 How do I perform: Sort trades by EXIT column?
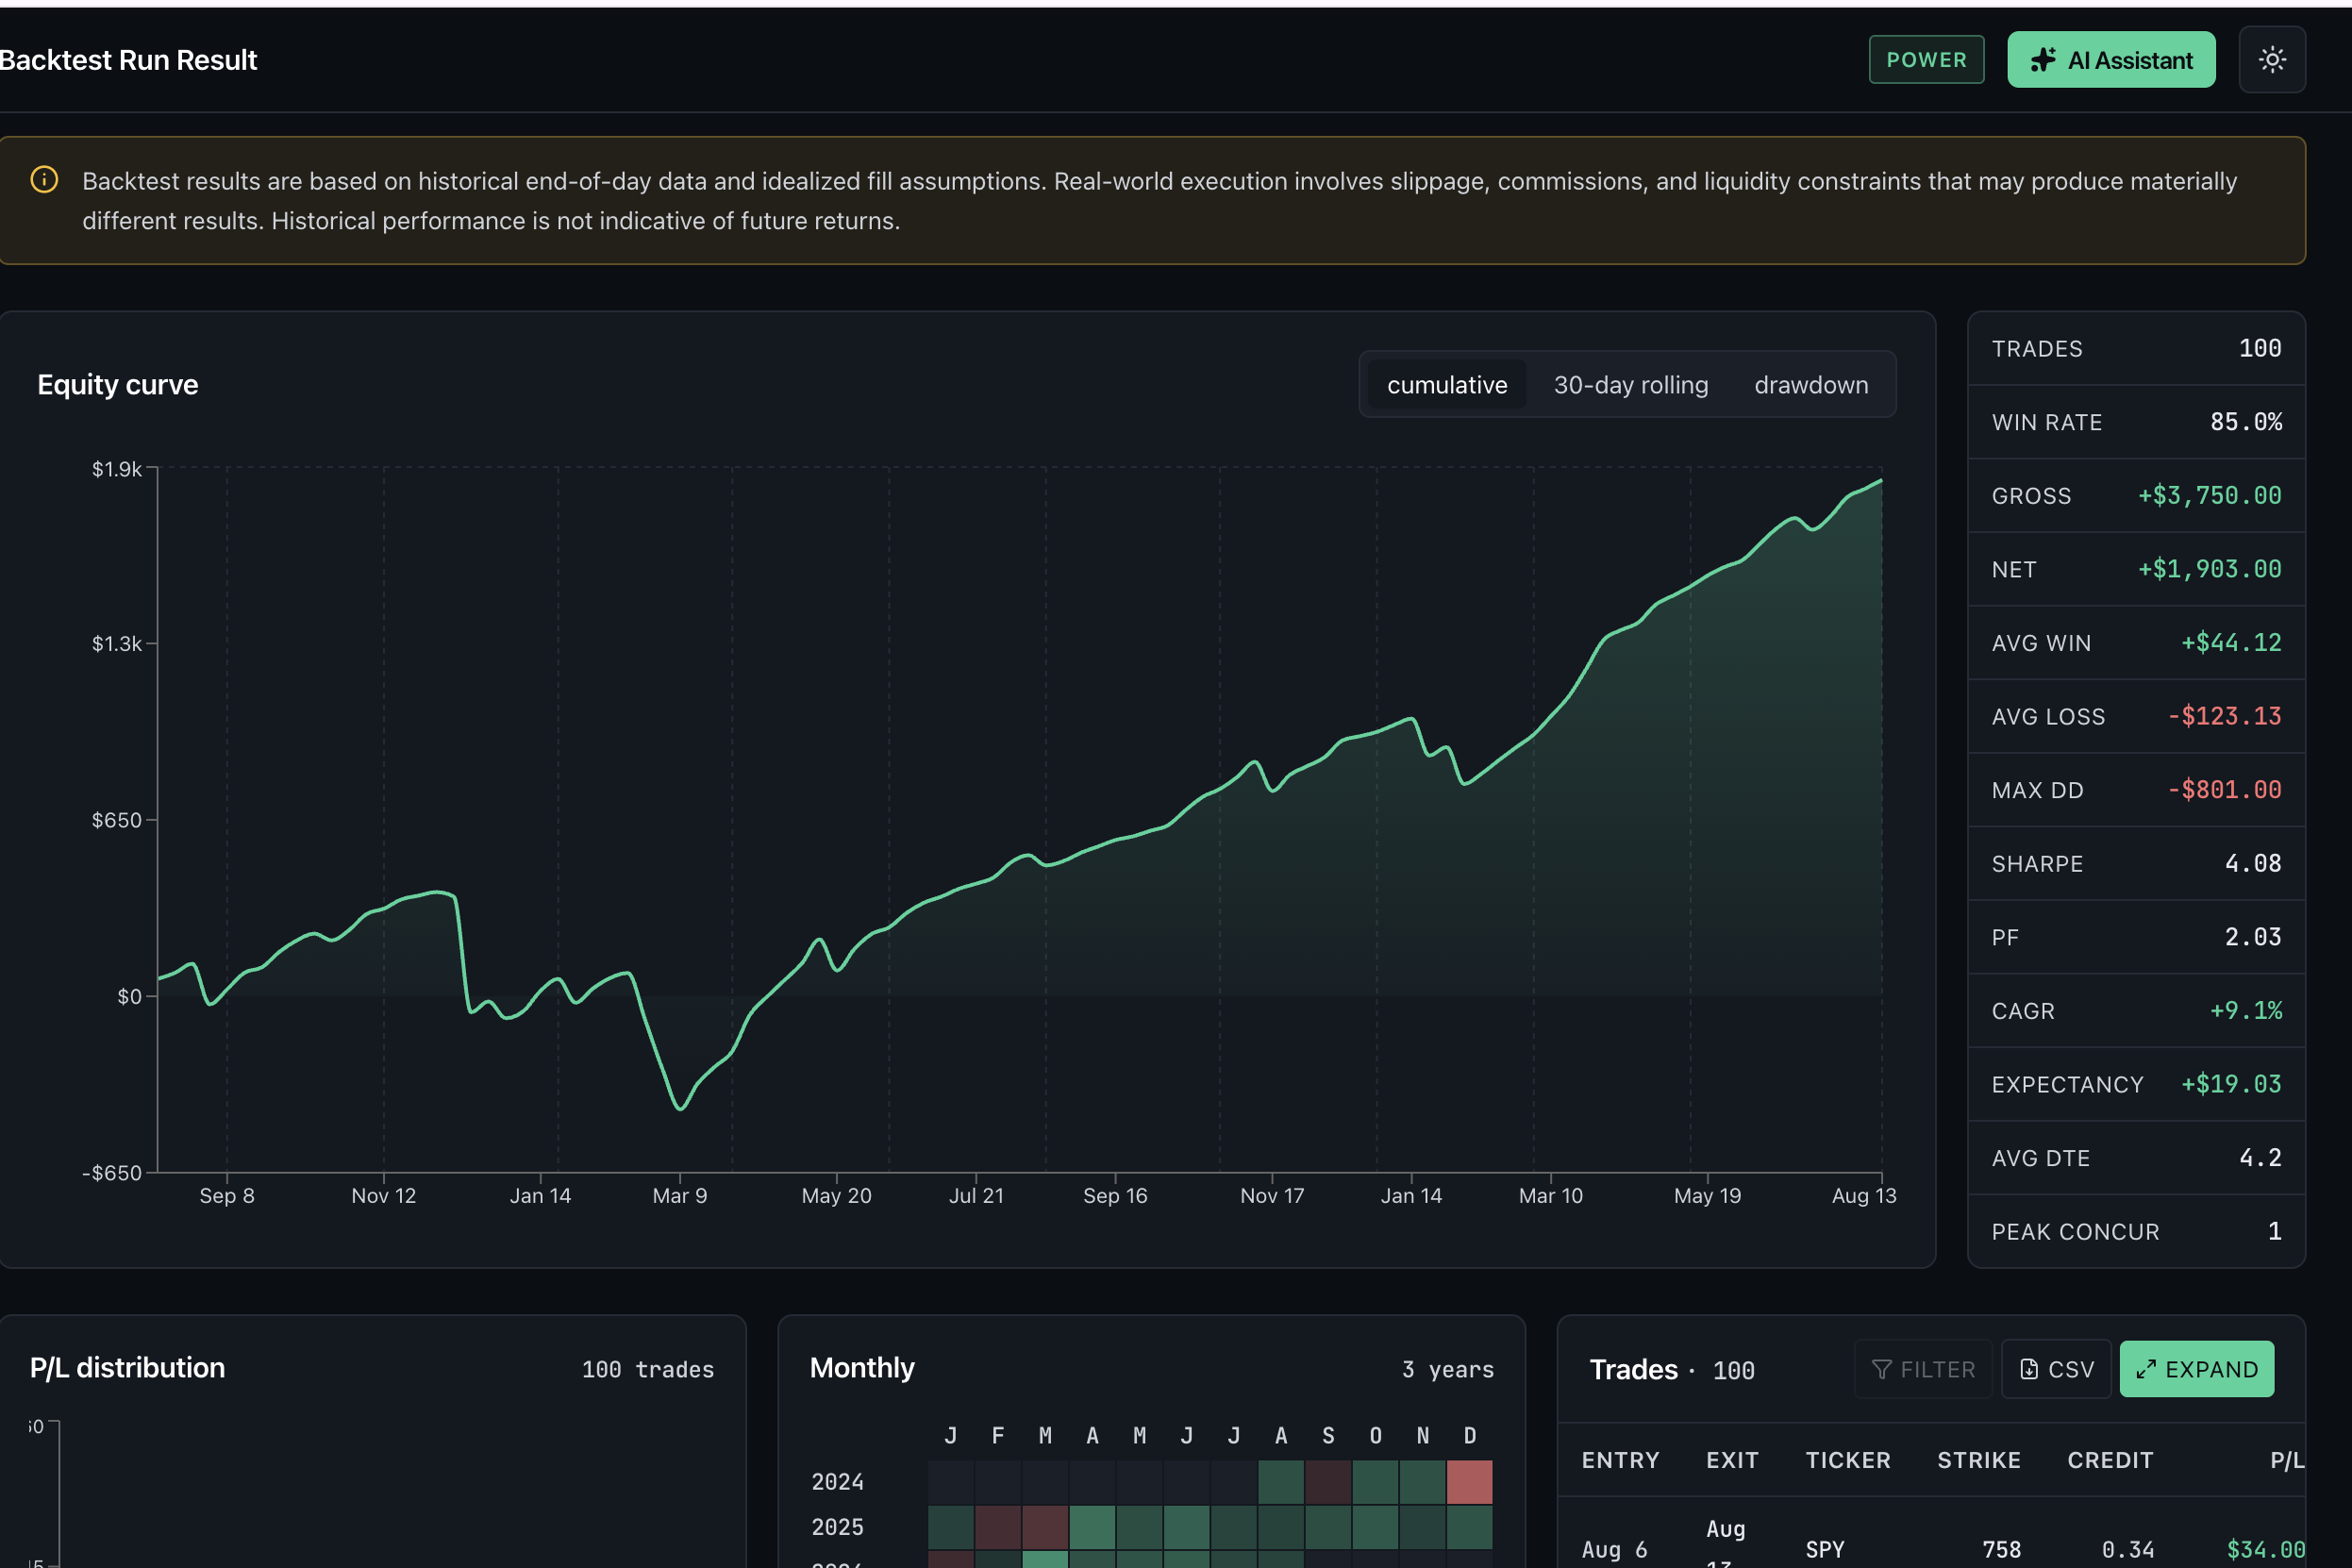point(1732,1460)
